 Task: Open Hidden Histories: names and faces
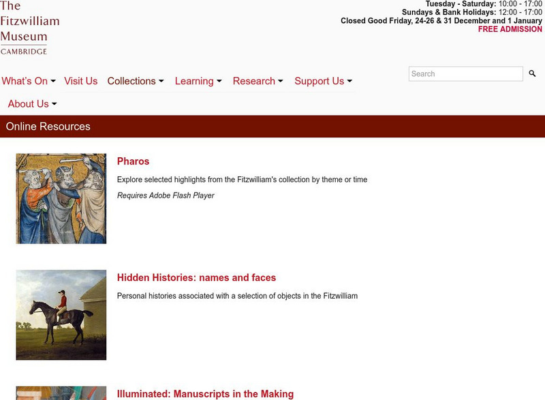pos(196,278)
